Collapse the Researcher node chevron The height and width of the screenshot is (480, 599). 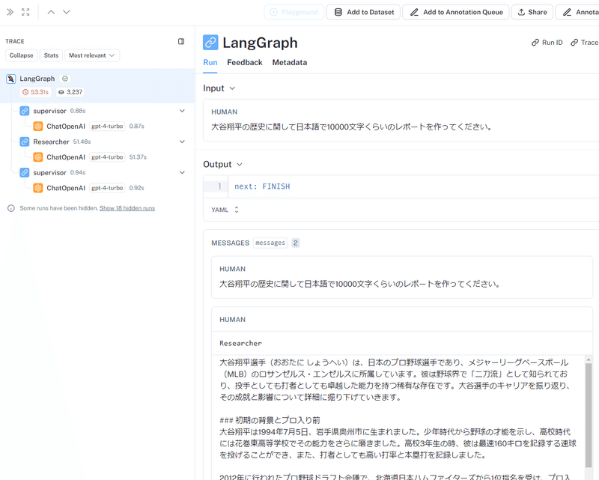pos(182,142)
